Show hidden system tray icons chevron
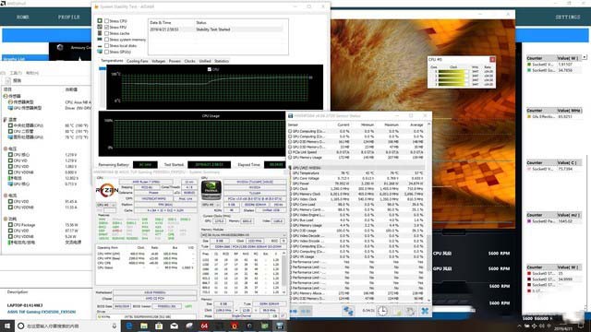 [x=519, y=326]
